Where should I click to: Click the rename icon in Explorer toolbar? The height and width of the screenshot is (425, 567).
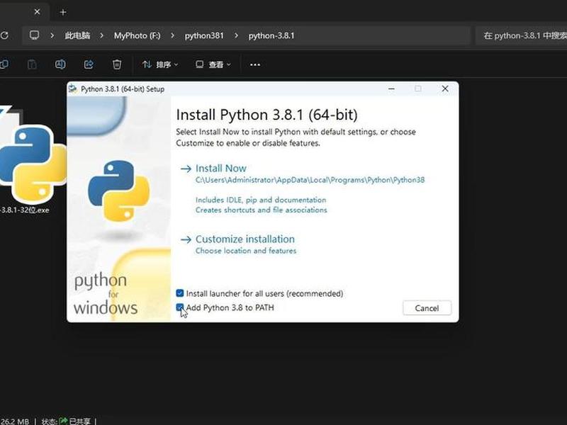(x=60, y=64)
